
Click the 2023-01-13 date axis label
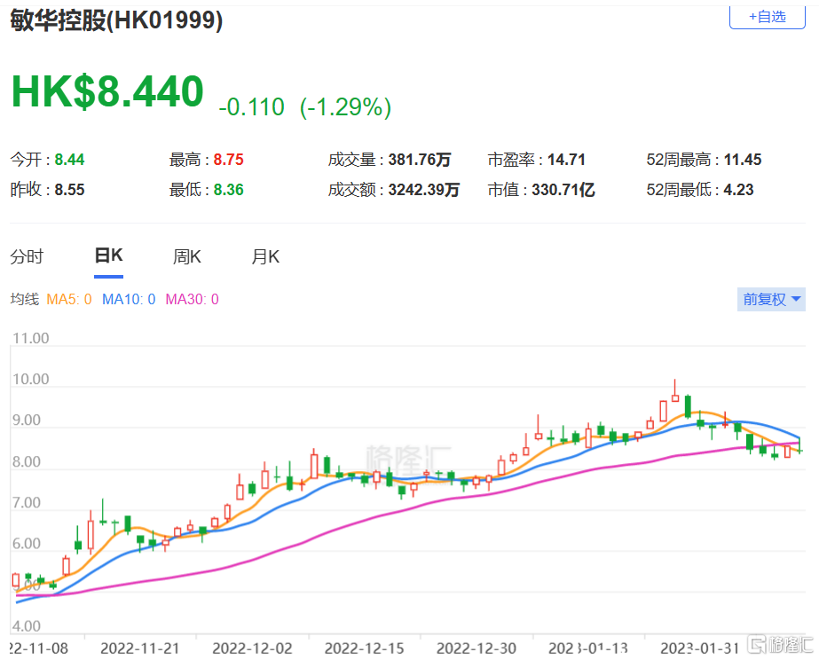click(x=588, y=648)
